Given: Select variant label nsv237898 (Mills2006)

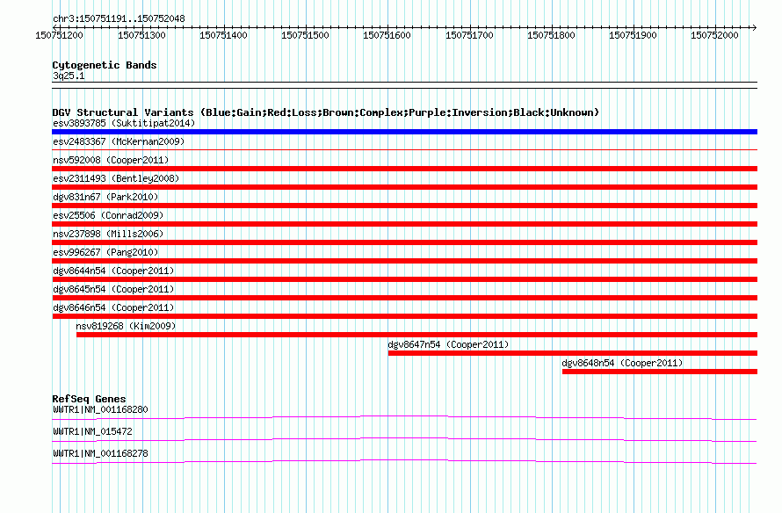Looking at the screenshot, I should [108, 234].
